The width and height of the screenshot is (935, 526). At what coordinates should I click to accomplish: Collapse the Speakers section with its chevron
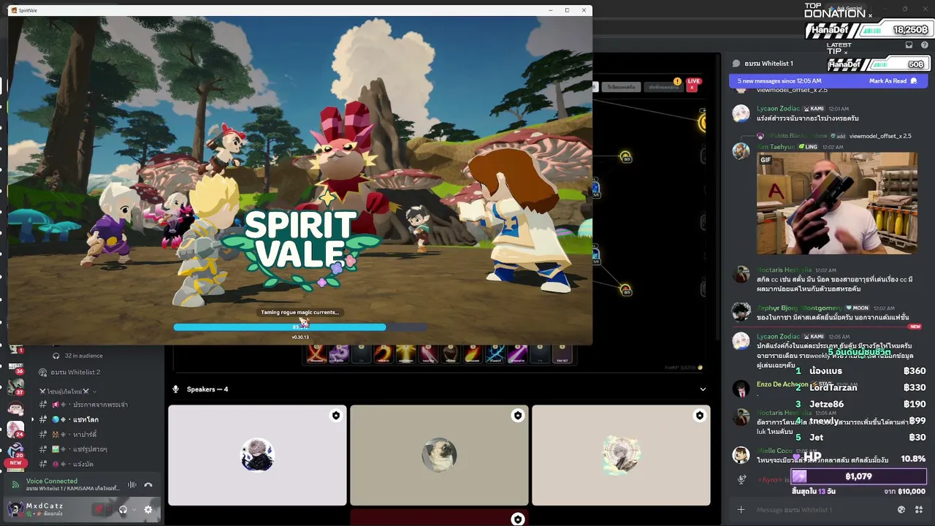(703, 389)
